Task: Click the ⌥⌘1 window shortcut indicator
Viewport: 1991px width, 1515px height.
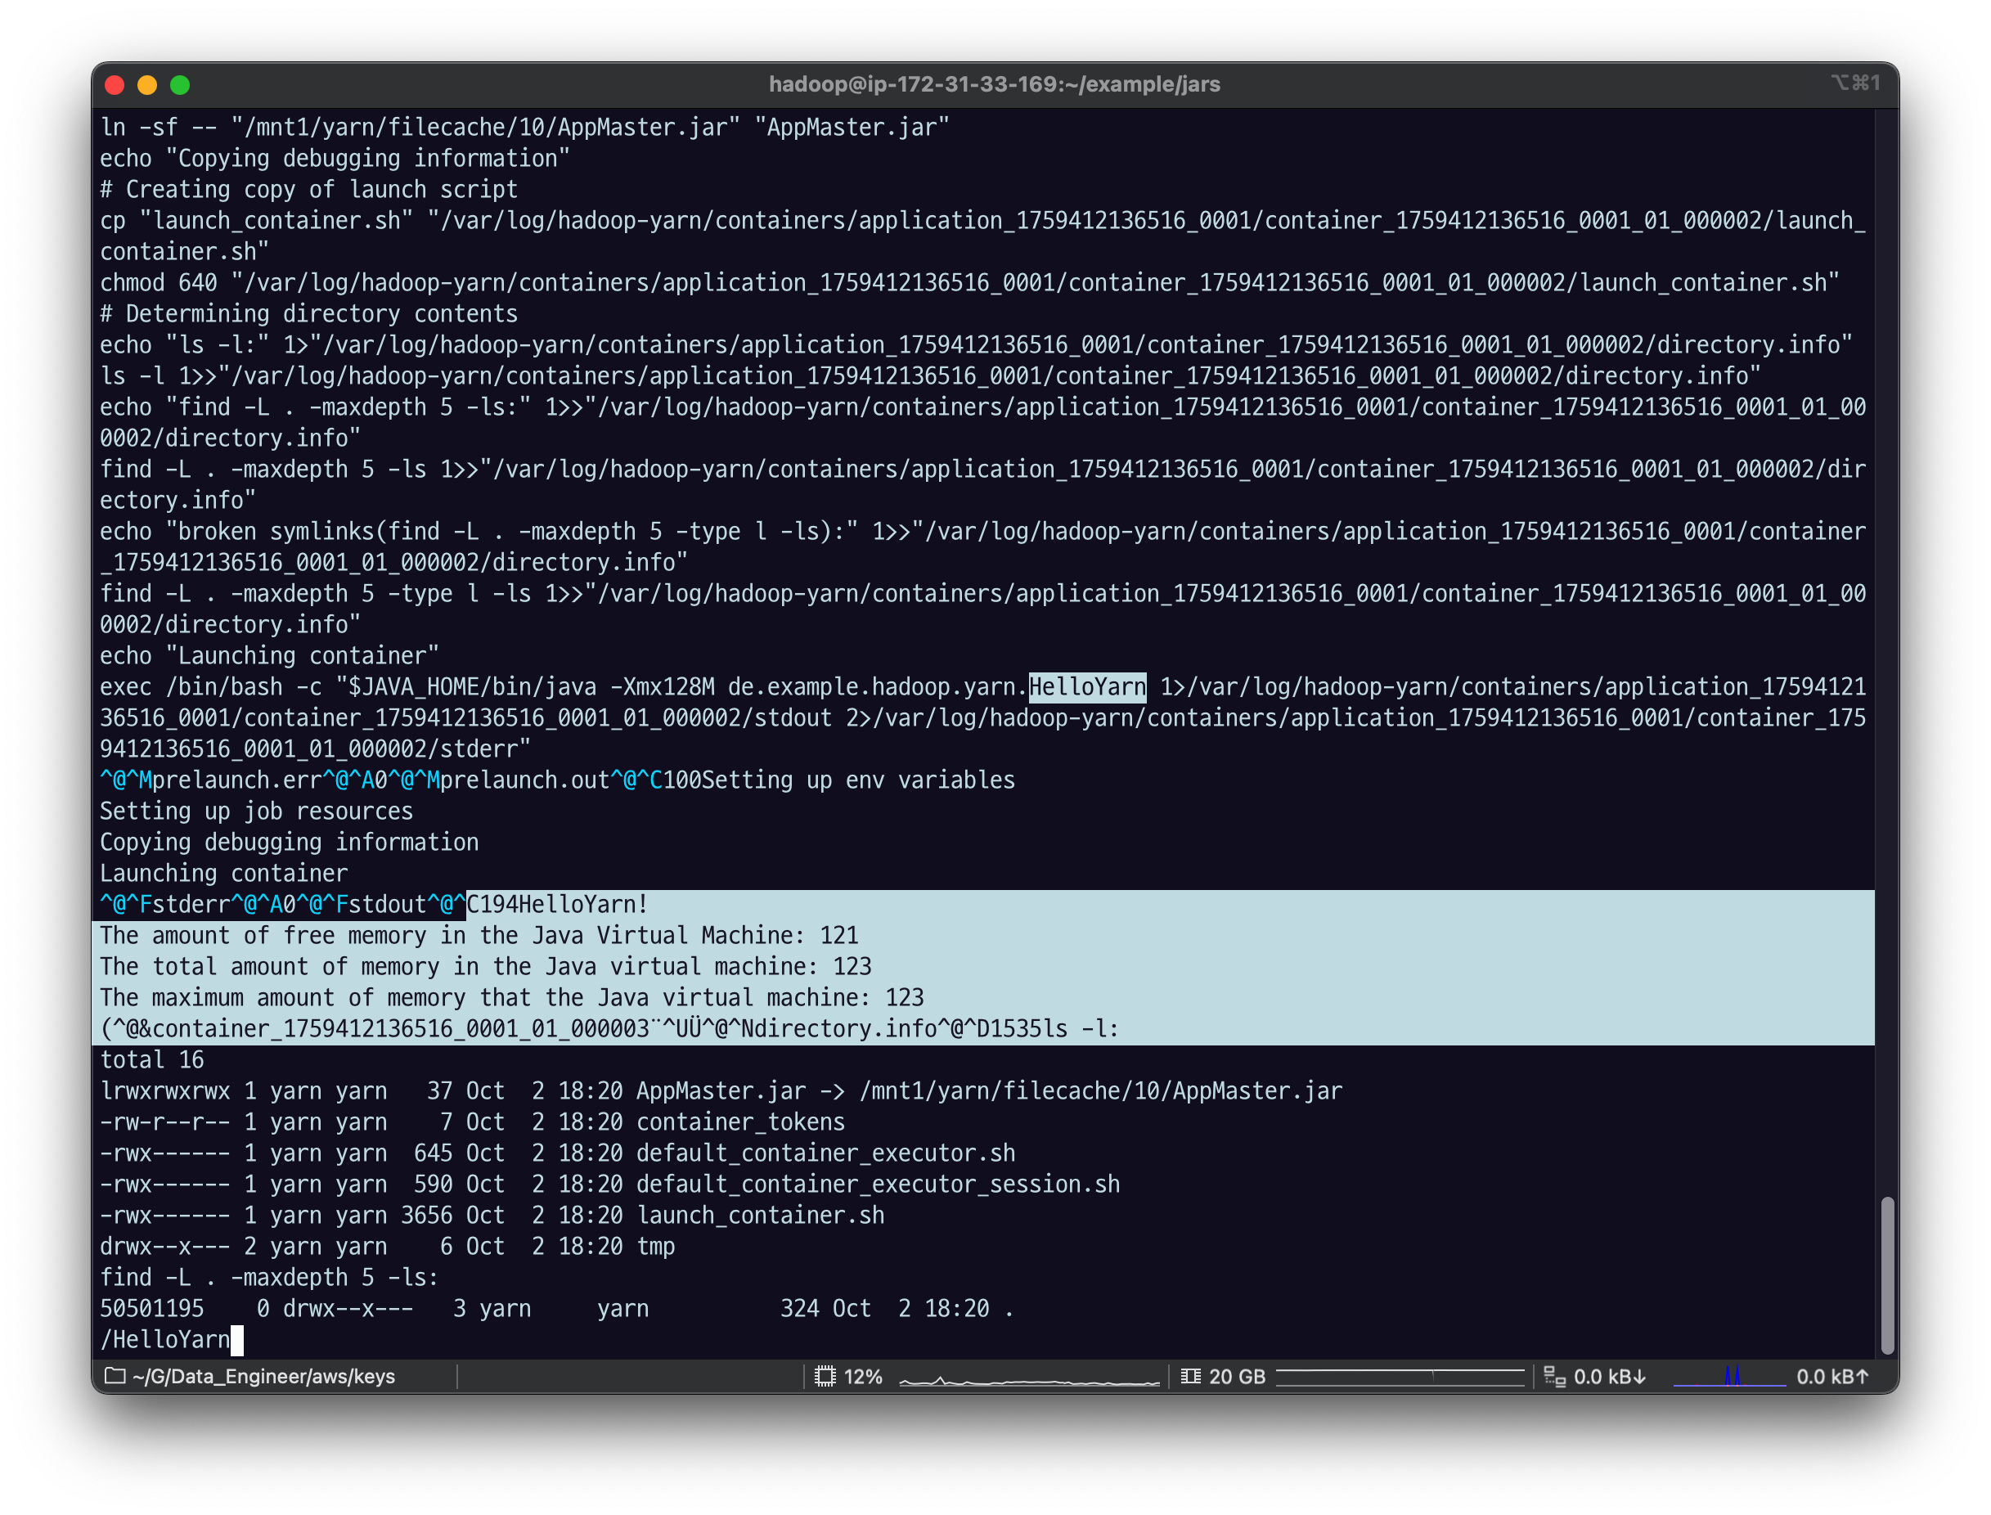Action: click(x=1855, y=83)
